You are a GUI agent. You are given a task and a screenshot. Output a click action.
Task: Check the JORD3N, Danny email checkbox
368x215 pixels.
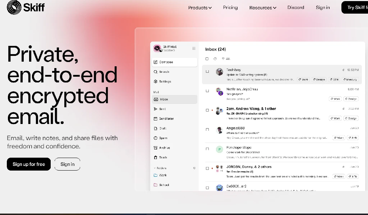(x=207, y=168)
